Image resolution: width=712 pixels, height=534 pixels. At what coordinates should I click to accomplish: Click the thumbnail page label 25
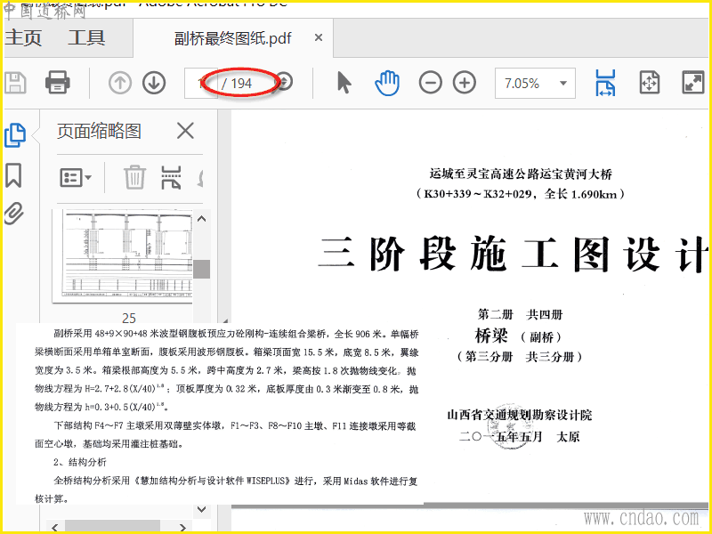[129, 318]
